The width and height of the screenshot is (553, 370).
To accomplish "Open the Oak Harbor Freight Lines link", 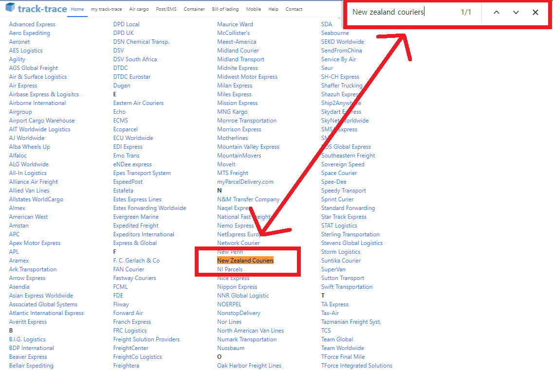I will click(249, 366).
